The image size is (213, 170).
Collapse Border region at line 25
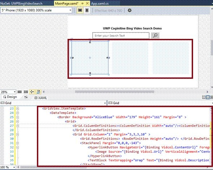pos(17,117)
